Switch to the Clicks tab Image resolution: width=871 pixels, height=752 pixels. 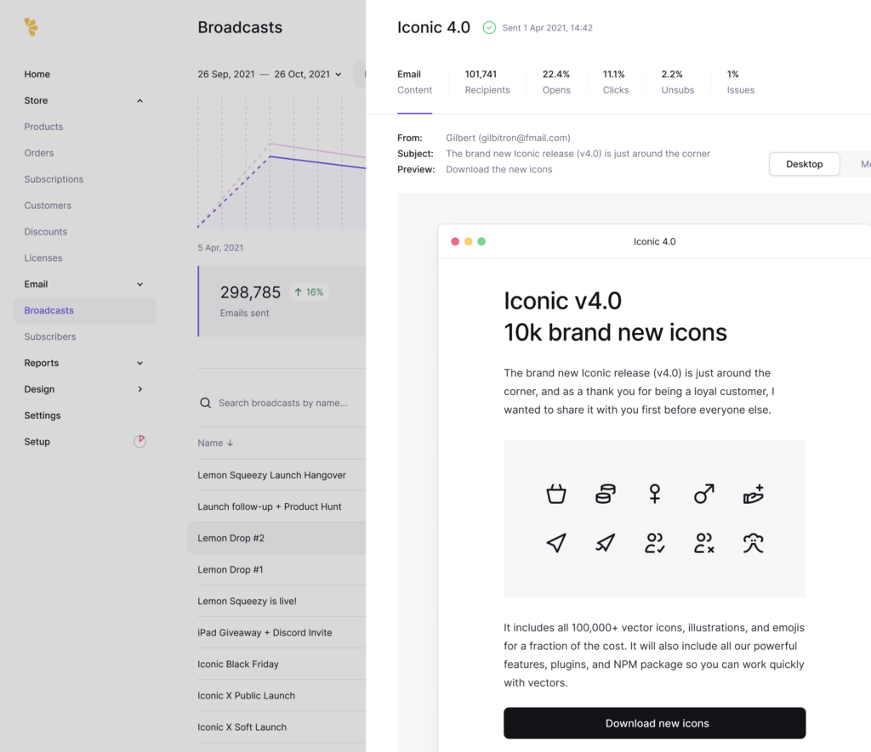click(616, 82)
